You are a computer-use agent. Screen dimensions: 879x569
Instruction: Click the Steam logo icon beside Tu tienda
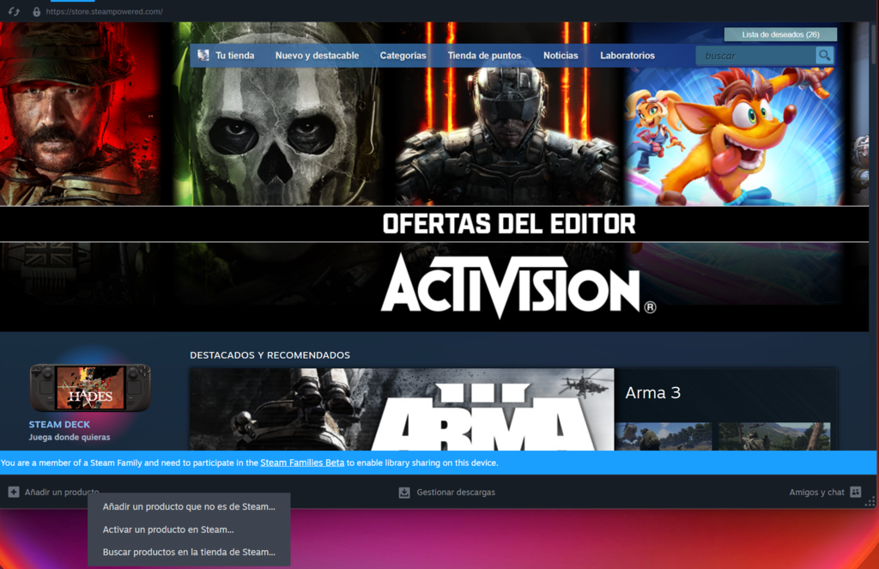point(203,54)
